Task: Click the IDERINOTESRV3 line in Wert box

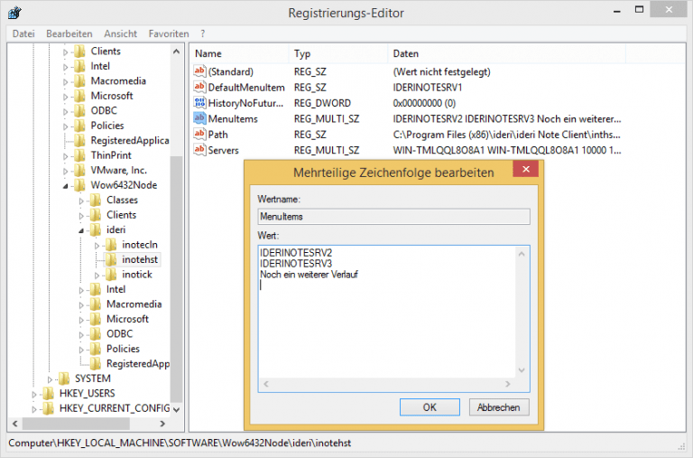Action: click(296, 264)
